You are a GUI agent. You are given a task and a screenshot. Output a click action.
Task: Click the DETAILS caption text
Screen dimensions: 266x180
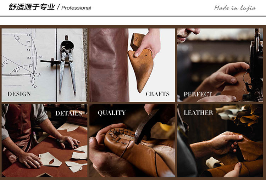coord(69,113)
